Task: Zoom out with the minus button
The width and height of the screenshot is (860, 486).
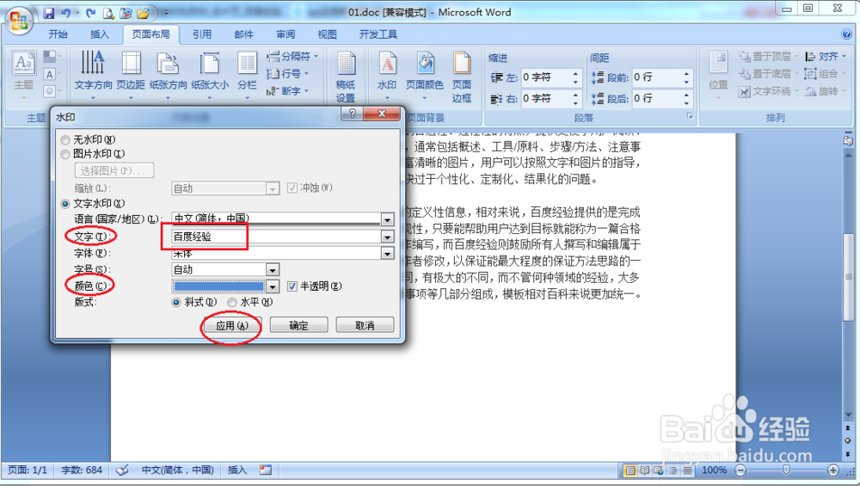Action: pyautogui.click(x=740, y=471)
